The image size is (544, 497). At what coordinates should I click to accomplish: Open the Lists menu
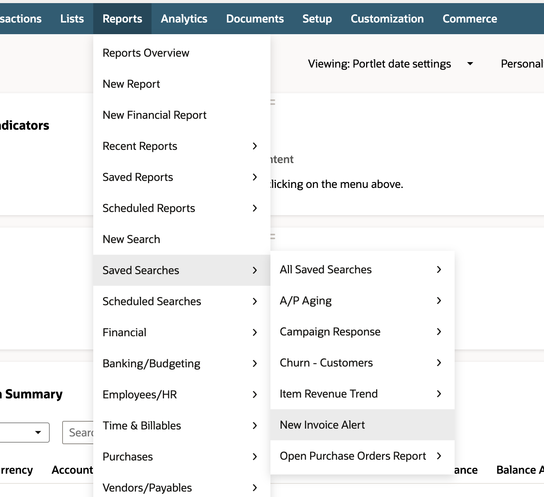pos(72,19)
